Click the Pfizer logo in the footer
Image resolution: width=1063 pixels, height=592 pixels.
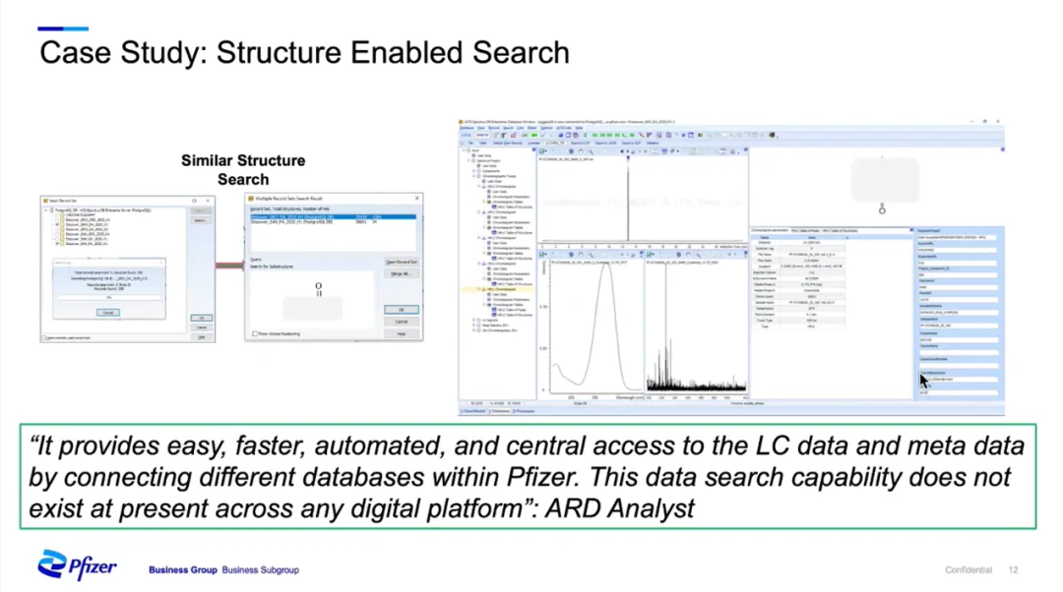click(77, 564)
